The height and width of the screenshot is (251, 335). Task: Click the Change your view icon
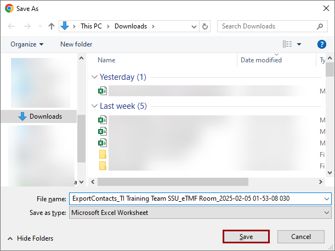(287, 44)
